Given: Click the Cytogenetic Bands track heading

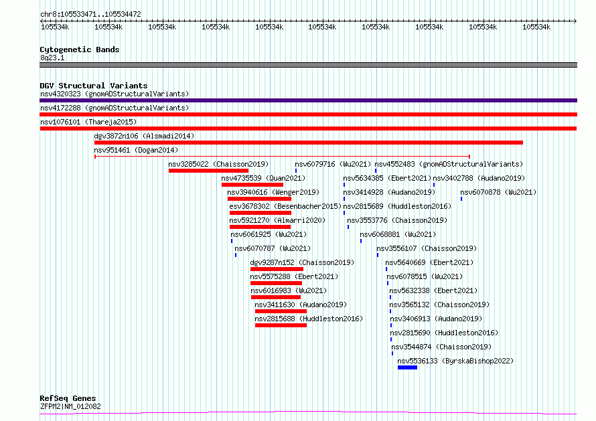Looking at the screenshot, I should tap(80, 50).
